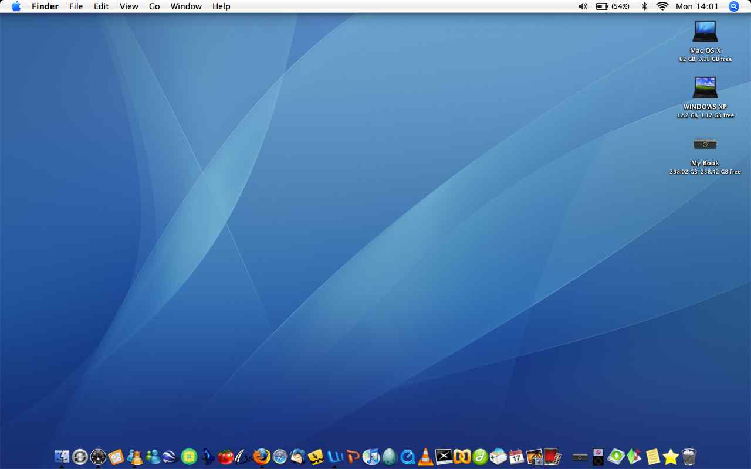
Task: Open the Finder application menu
Action: [45, 6]
